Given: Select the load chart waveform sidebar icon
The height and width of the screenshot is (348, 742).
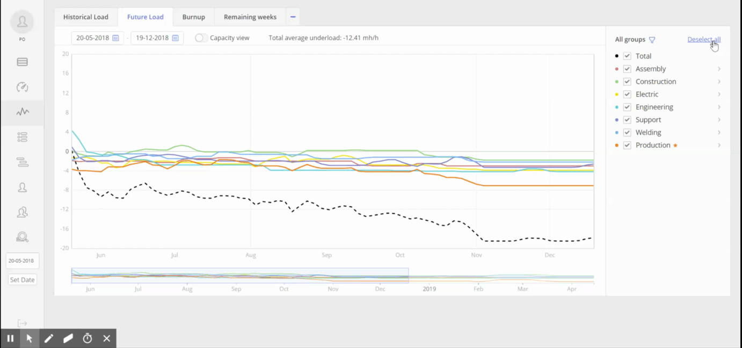Looking at the screenshot, I should coord(22,112).
